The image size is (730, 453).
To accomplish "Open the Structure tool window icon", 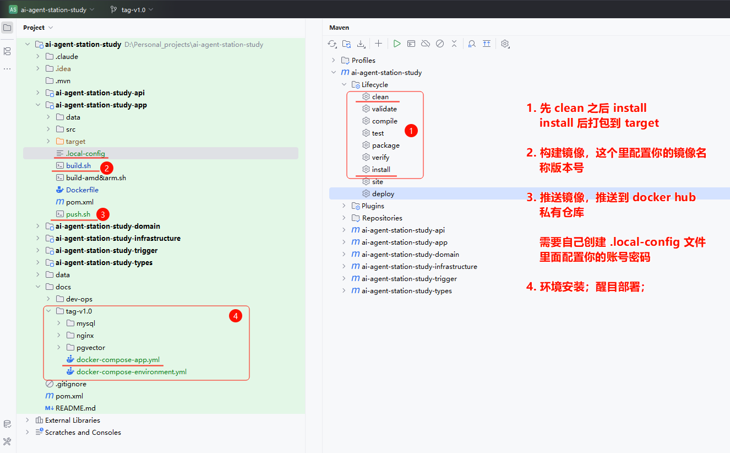I will point(7,51).
